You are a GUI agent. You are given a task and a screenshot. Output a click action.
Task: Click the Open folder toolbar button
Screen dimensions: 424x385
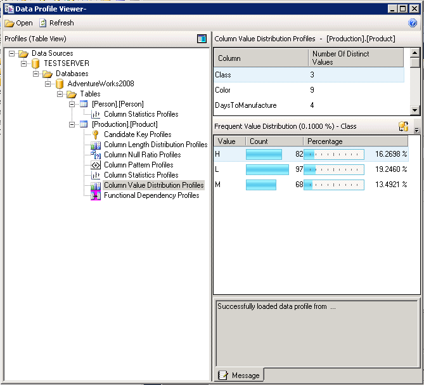[x=18, y=23]
